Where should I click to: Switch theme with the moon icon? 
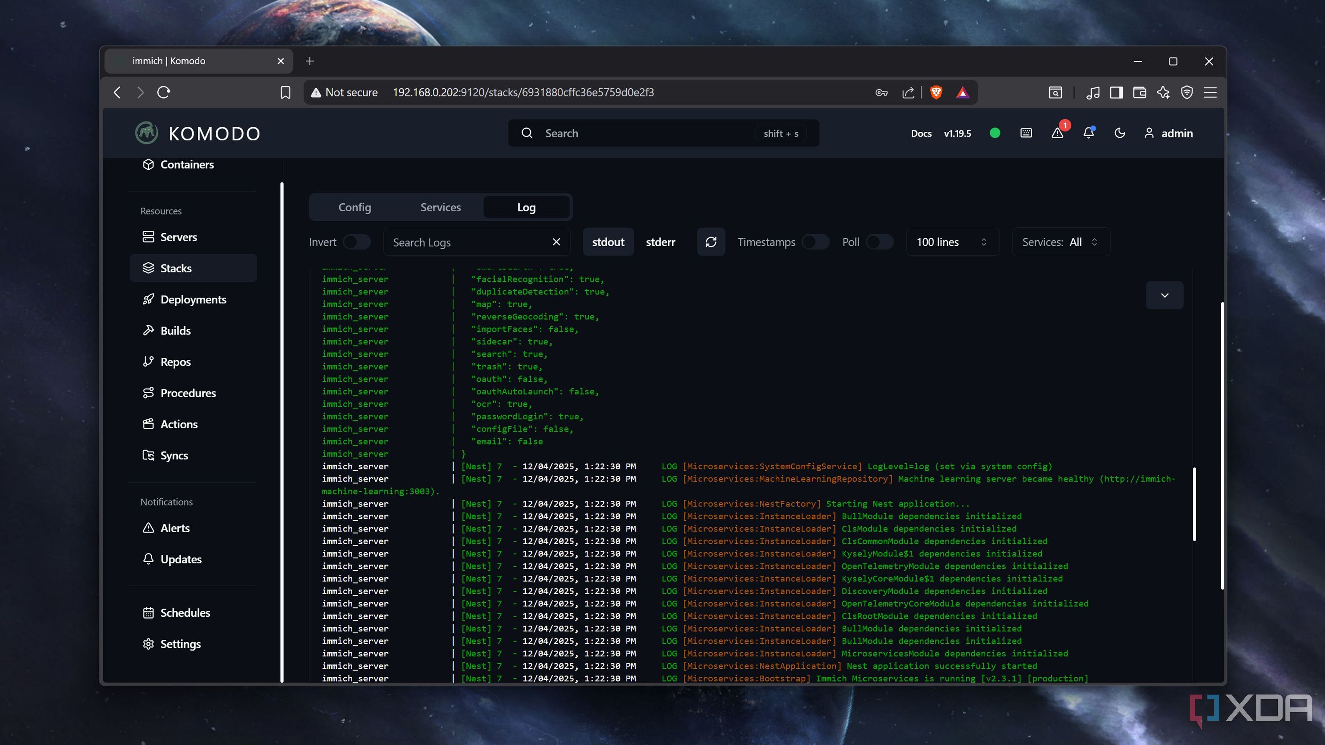[x=1120, y=133]
